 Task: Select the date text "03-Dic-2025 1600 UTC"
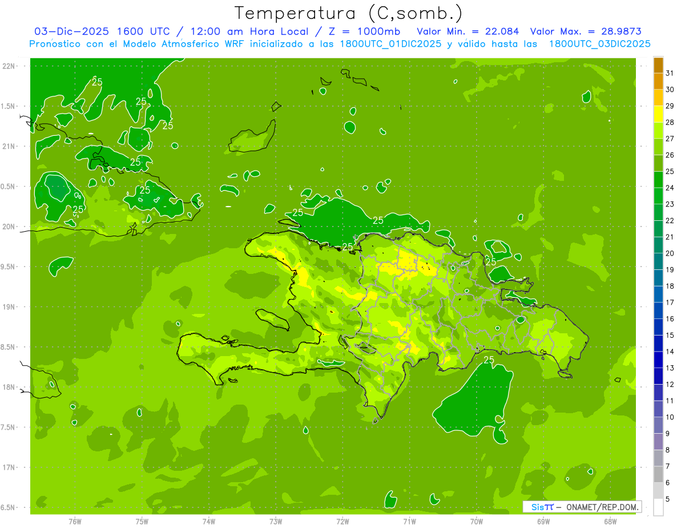(102, 31)
